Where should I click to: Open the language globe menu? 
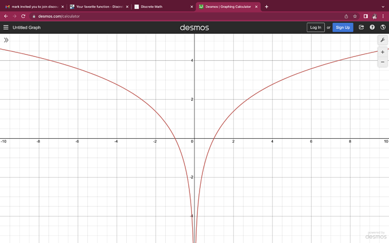click(x=383, y=27)
